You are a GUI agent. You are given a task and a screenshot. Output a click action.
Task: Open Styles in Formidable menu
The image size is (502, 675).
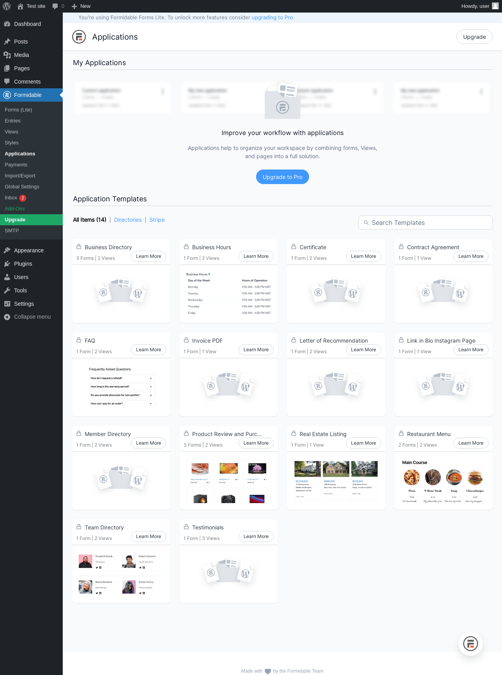(12, 143)
